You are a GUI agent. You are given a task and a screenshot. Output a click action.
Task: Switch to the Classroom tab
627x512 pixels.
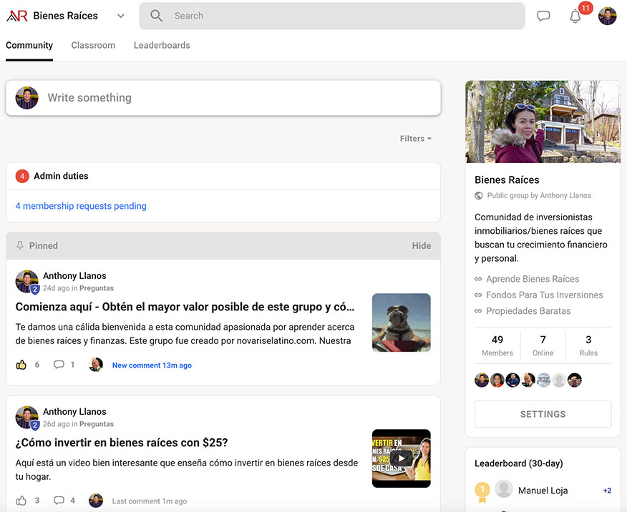pyautogui.click(x=93, y=45)
